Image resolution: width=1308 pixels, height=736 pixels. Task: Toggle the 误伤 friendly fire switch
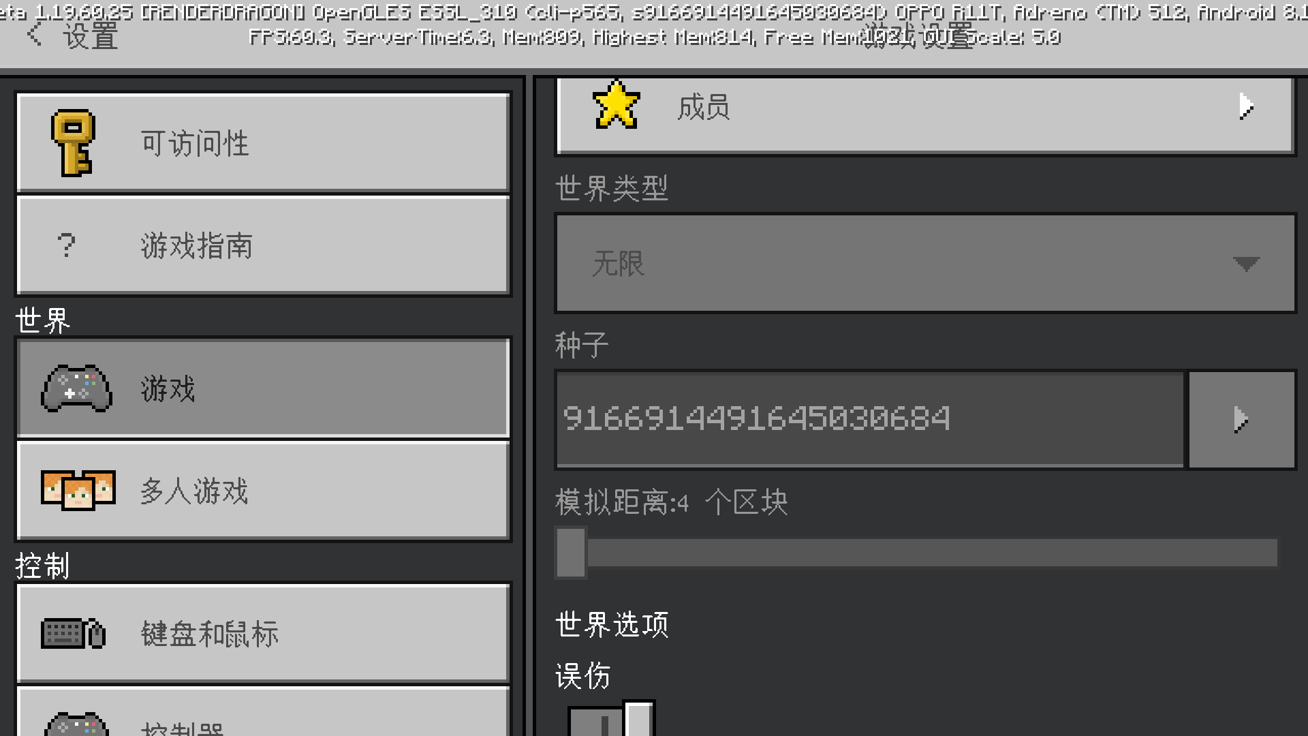[x=611, y=718]
